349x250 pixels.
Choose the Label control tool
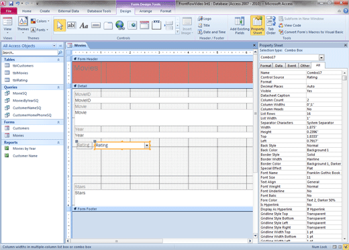(x=84, y=26)
